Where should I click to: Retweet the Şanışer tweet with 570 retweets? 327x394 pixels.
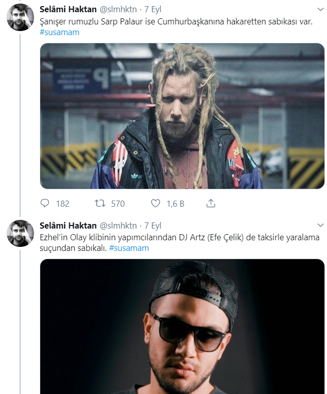(x=101, y=204)
